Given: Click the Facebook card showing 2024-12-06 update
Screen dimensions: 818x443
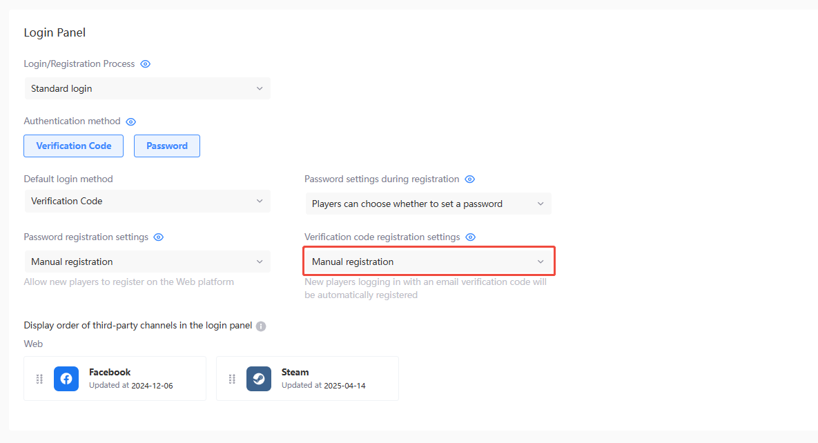Looking at the screenshot, I should (115, 378).
